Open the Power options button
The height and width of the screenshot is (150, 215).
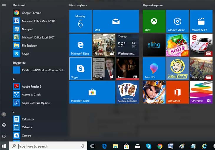click(4, 136)
